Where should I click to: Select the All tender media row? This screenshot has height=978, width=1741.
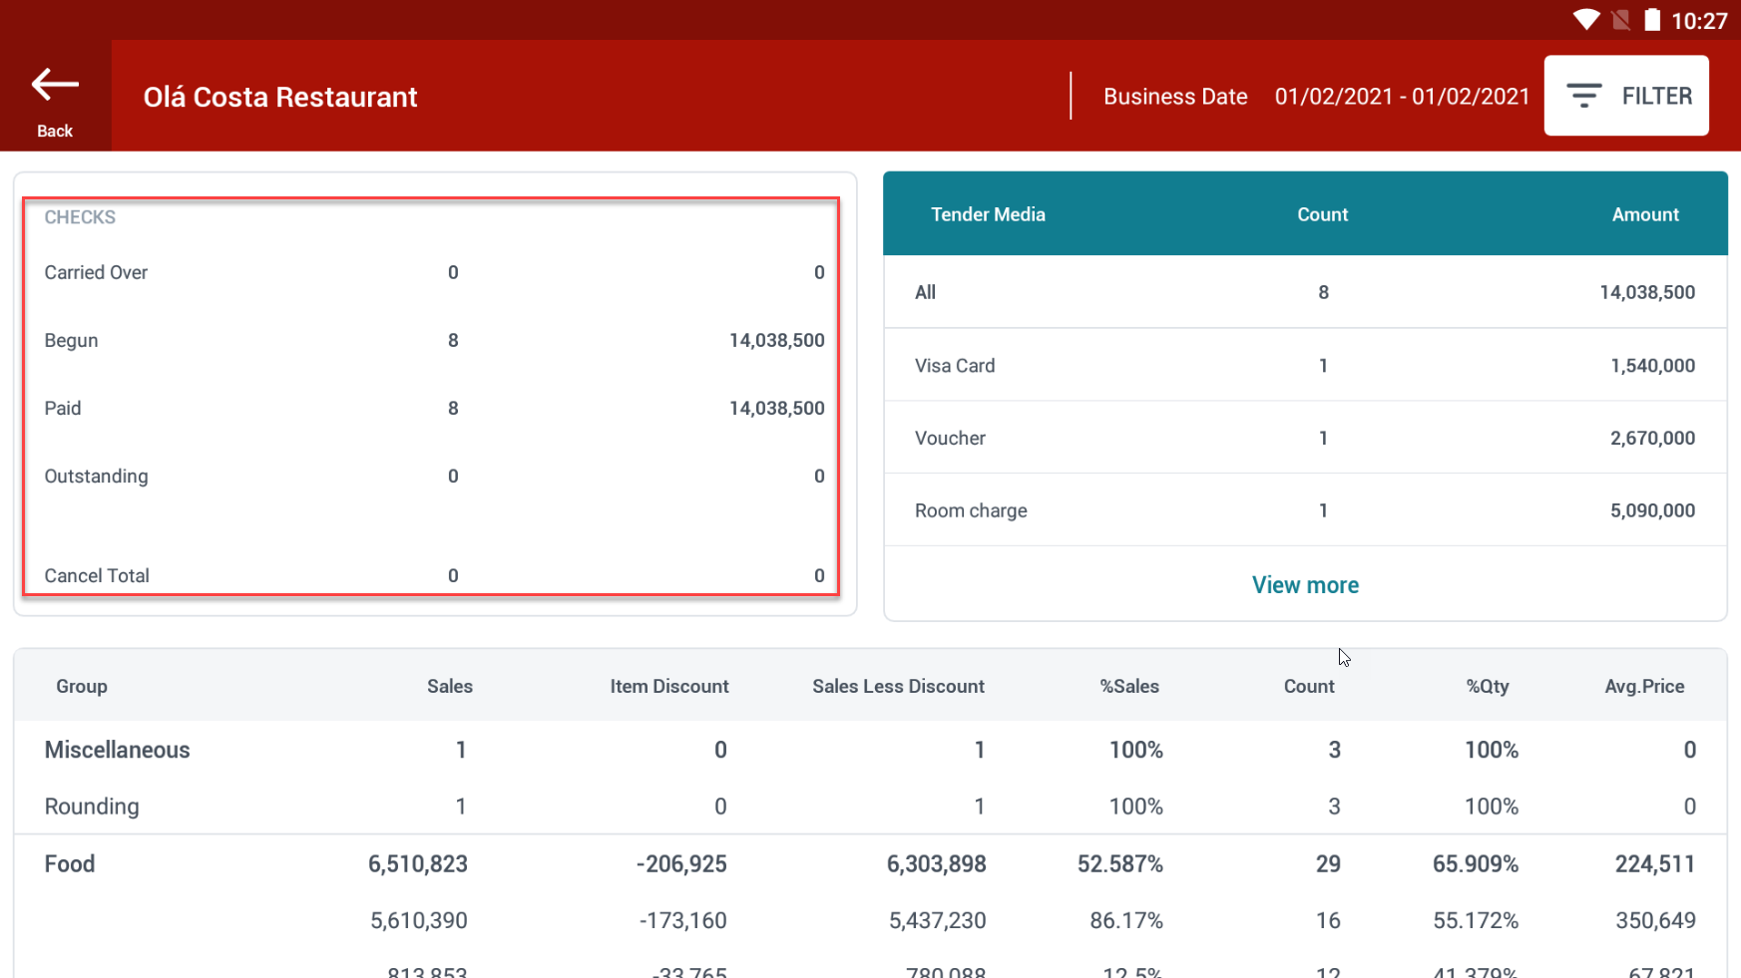(1304, 292)
